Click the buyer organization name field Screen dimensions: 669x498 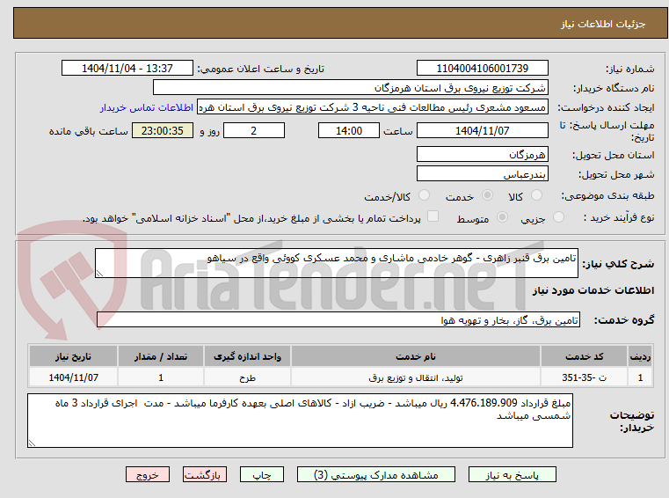pyautogui.click(x=350, y=88)
